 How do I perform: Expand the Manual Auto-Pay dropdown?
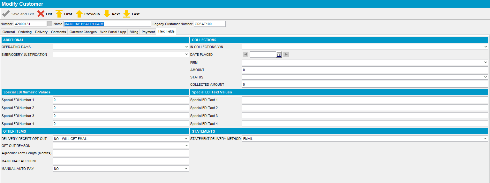coord(186,169)
